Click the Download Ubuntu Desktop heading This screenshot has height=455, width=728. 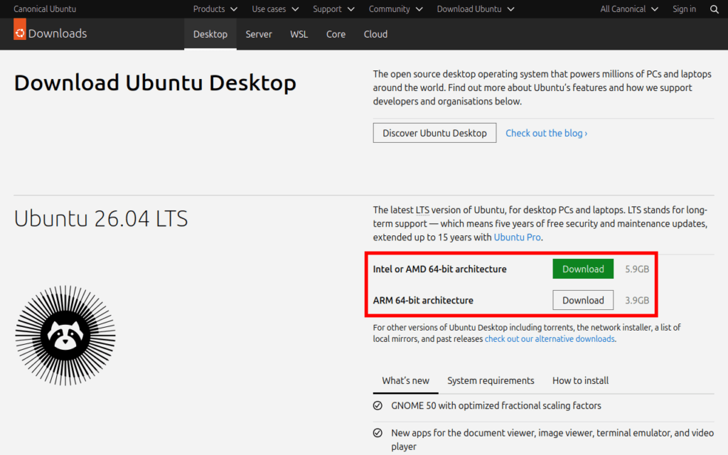[155, 84]
